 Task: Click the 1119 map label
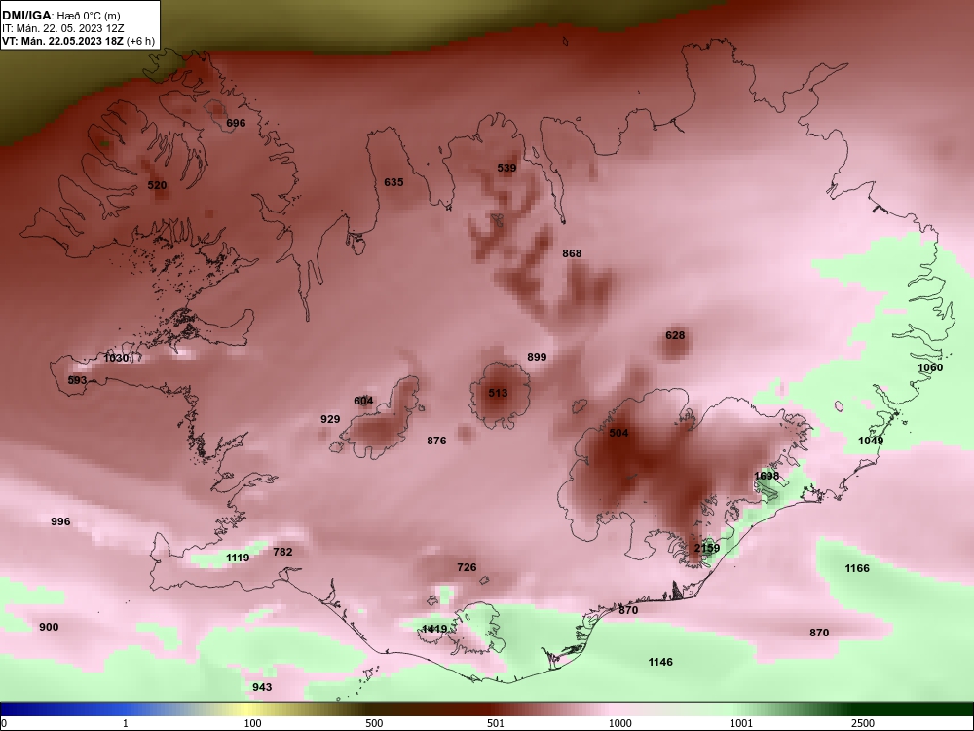238,558
